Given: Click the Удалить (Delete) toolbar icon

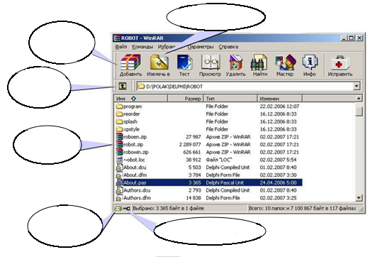Looking at the screenshot, I should [236, 65].
